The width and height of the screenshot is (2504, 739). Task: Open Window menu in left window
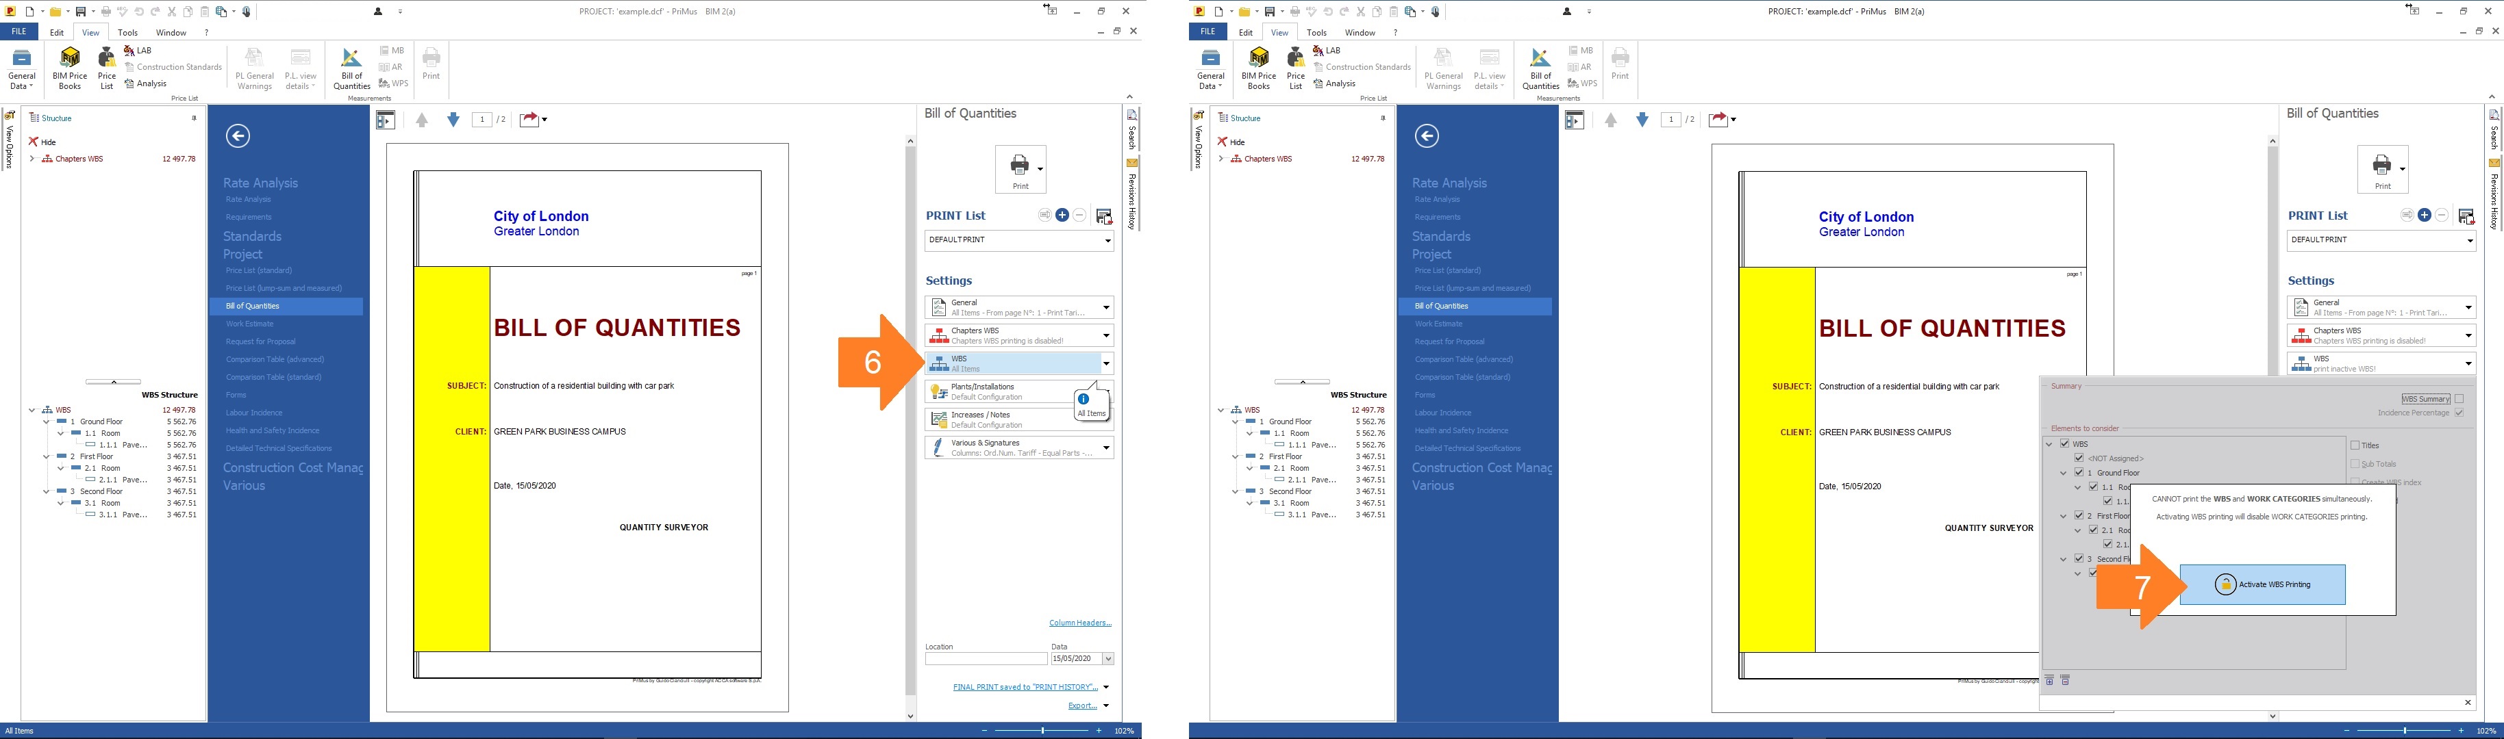[171, 32]
